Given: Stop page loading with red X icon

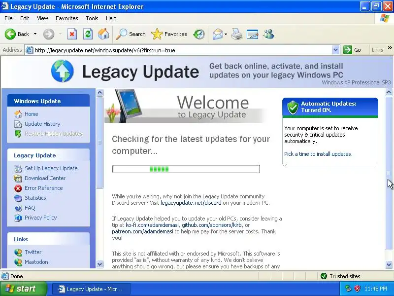Looking at the screenshot, I should (72, 34).
